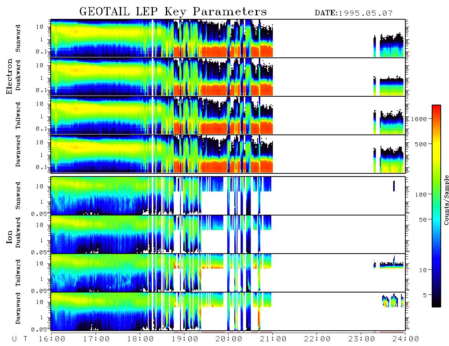
Task: Select the Ion "Dawnward" panel label
Action: [18, 308]
